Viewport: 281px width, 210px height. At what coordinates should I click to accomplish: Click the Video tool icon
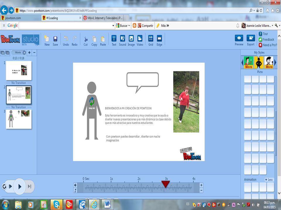[x=140, y=38]
